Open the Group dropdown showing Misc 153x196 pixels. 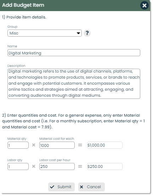(45, 33)
